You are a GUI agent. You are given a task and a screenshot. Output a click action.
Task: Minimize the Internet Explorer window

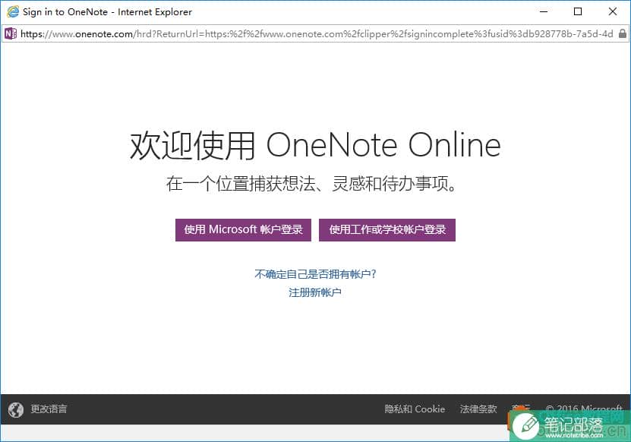544,11
